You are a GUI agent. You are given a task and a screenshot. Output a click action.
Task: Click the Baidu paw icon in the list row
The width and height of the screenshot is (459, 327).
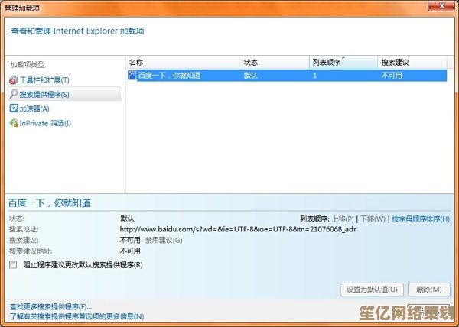132,76
